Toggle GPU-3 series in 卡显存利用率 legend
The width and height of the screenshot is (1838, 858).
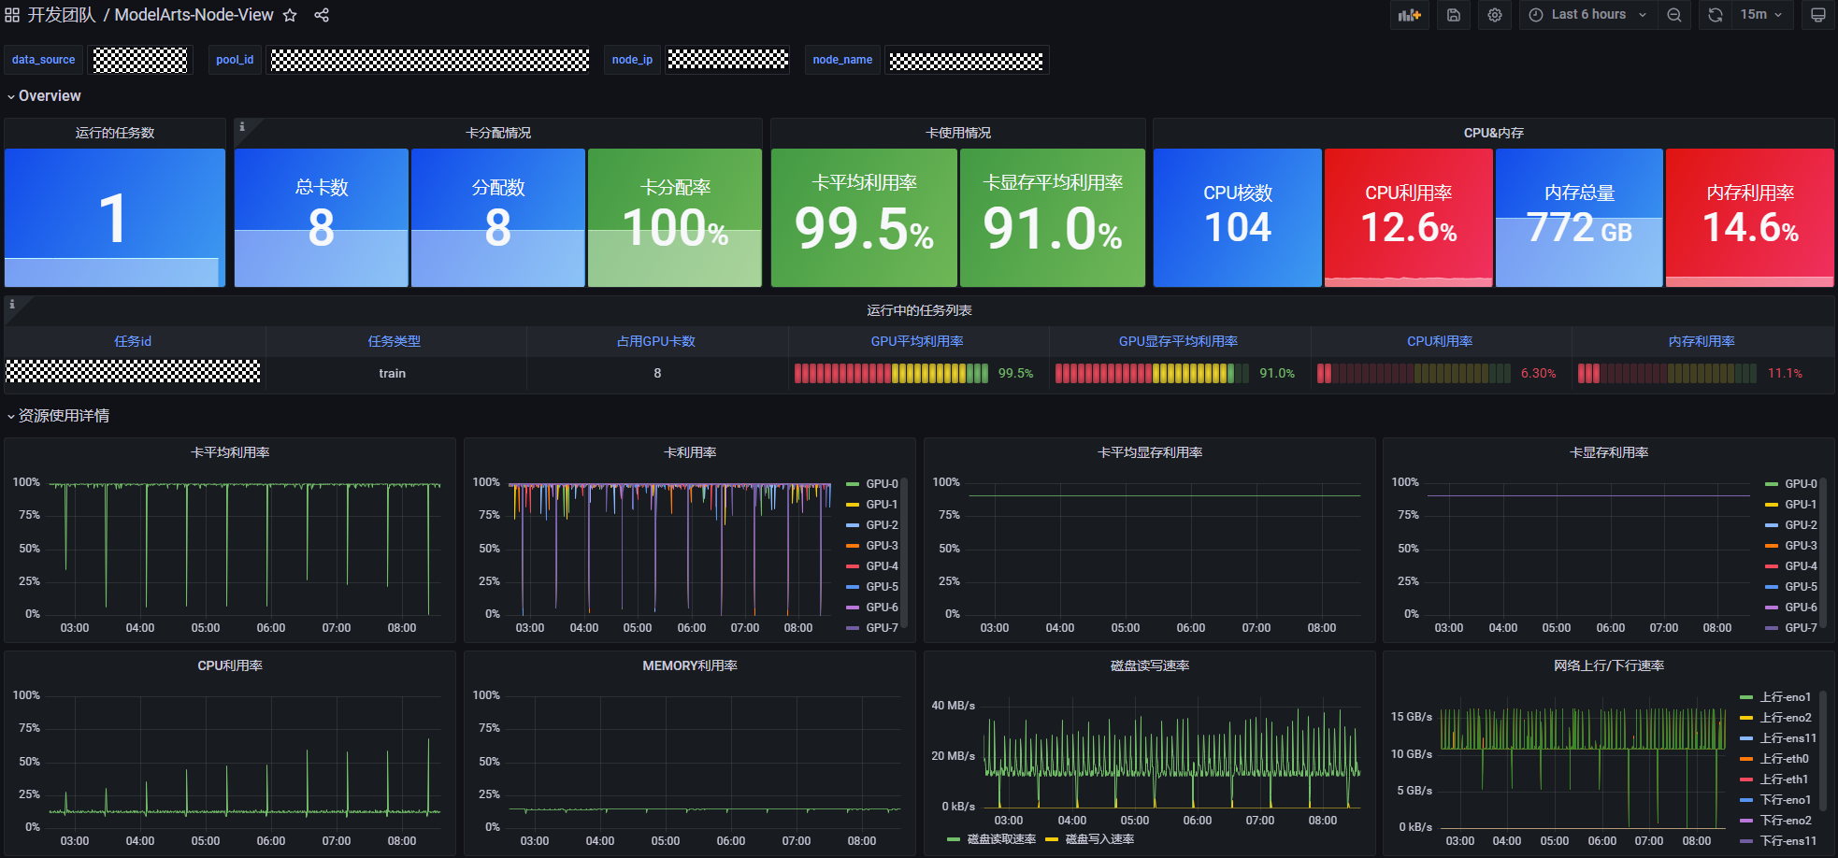coord(1800,546)
